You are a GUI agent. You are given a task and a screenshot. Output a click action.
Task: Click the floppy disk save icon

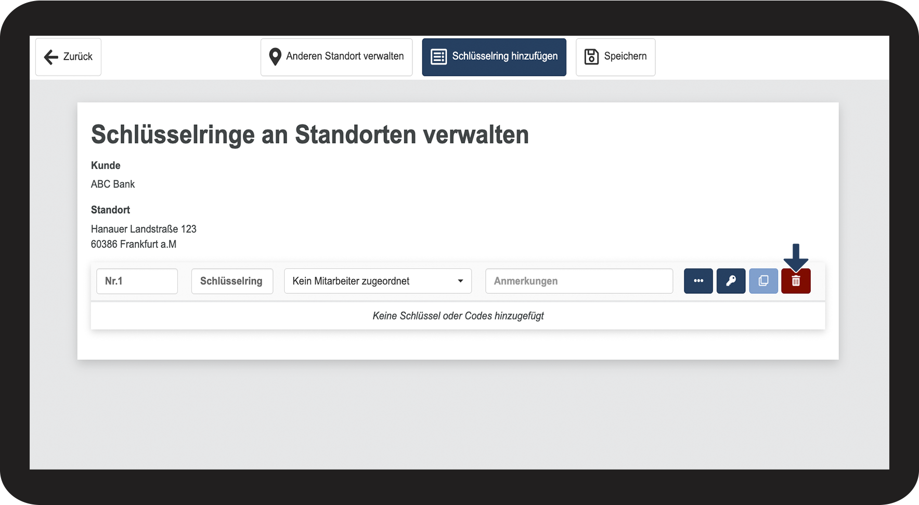[x=591, y=57]
